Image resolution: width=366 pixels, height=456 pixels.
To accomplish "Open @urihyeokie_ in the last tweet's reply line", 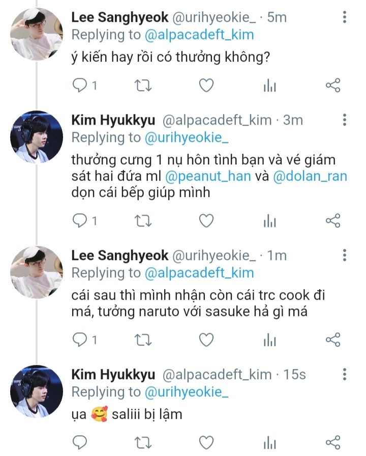I will pyautogui.click(x=187, y=392).
